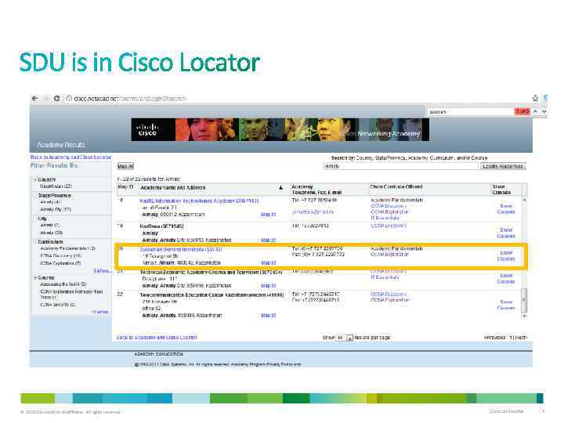Viewport: 564px width, 423px height.
Task: Click the Cisco Networking Academy banner image
Action: 280,130
